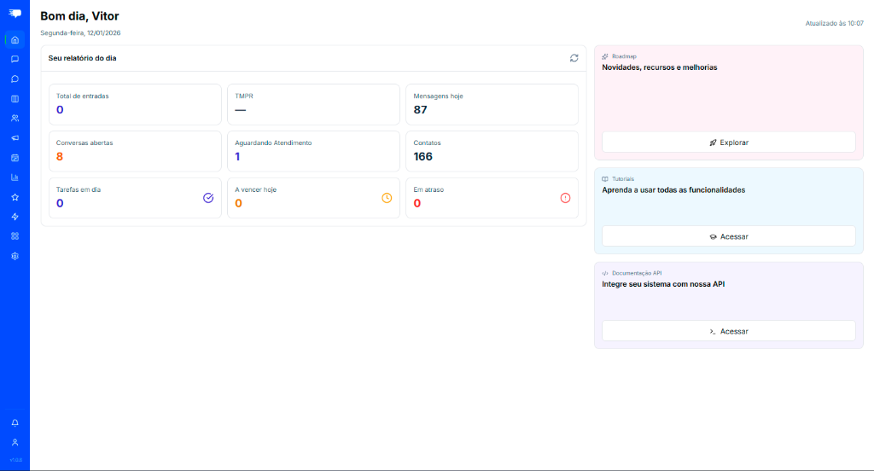The image size is (874, 471).
Task: Open the TMPR metric card
Action: (x=313, y=104)
